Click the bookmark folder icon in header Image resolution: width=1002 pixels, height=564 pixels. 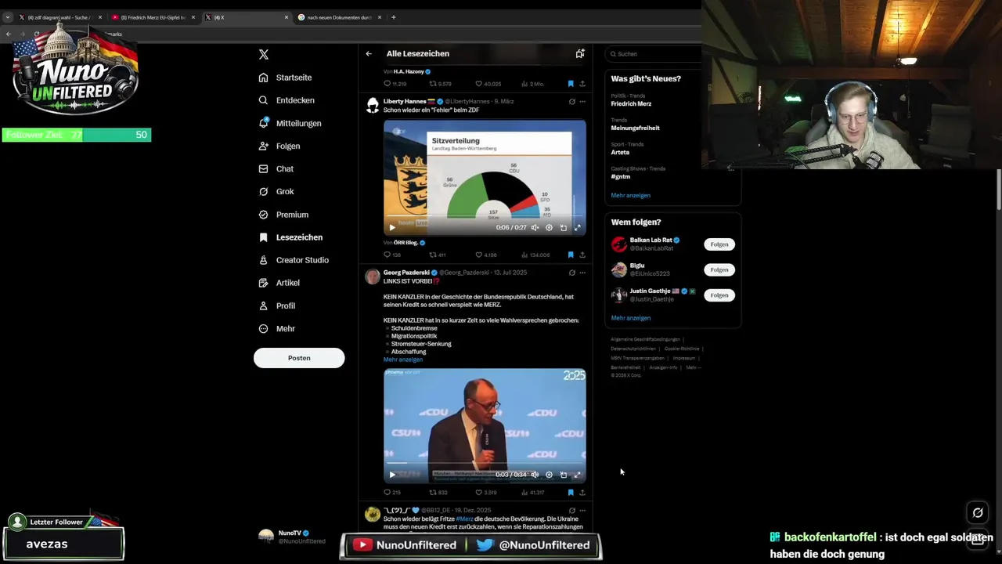(580, 53)
